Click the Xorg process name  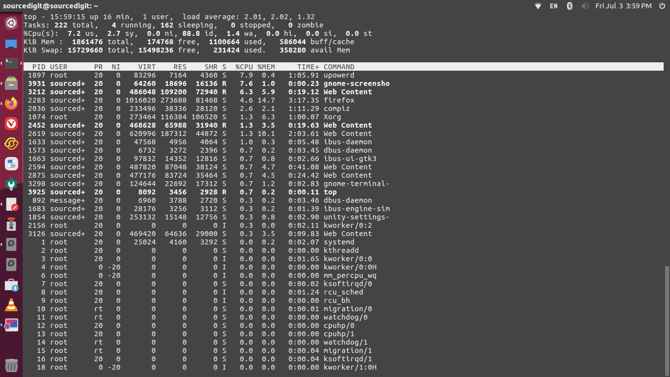pyautogui.click(x=332, y=117)
